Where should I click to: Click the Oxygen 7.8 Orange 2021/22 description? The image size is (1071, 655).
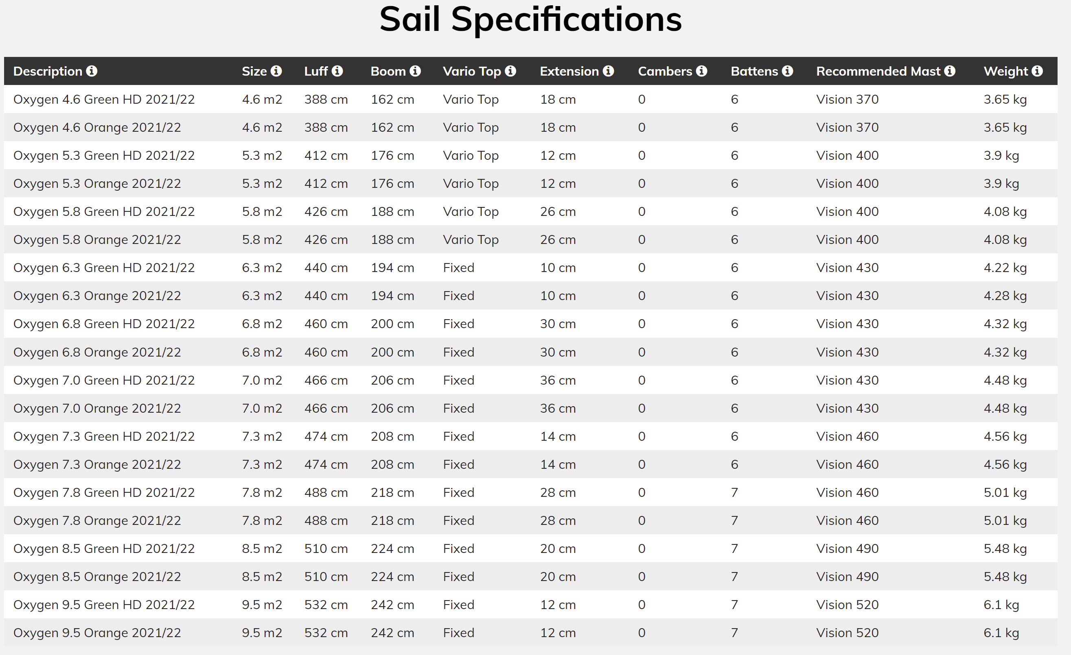(x=97, y=520)
